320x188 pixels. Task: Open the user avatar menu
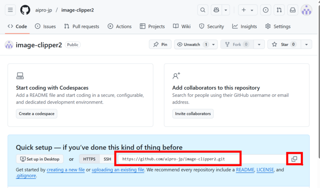point(306,10)
